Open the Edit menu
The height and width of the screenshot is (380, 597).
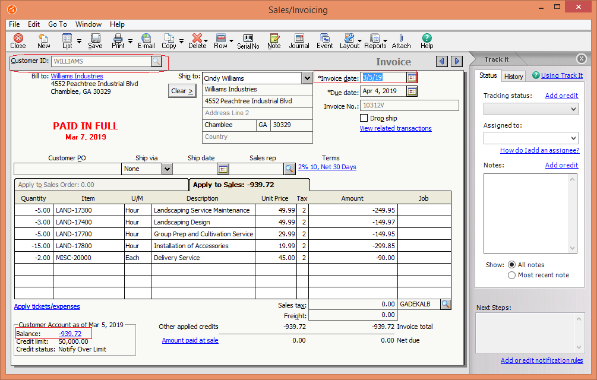[x=34, y=24]
